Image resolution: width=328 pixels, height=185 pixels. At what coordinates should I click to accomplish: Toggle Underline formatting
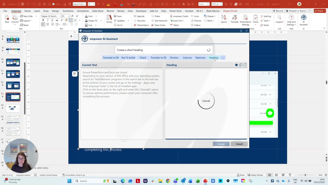52,20
